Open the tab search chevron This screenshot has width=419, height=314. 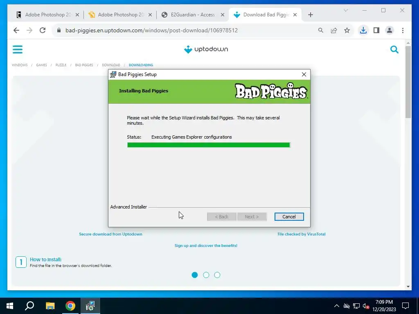pos(345,10)
